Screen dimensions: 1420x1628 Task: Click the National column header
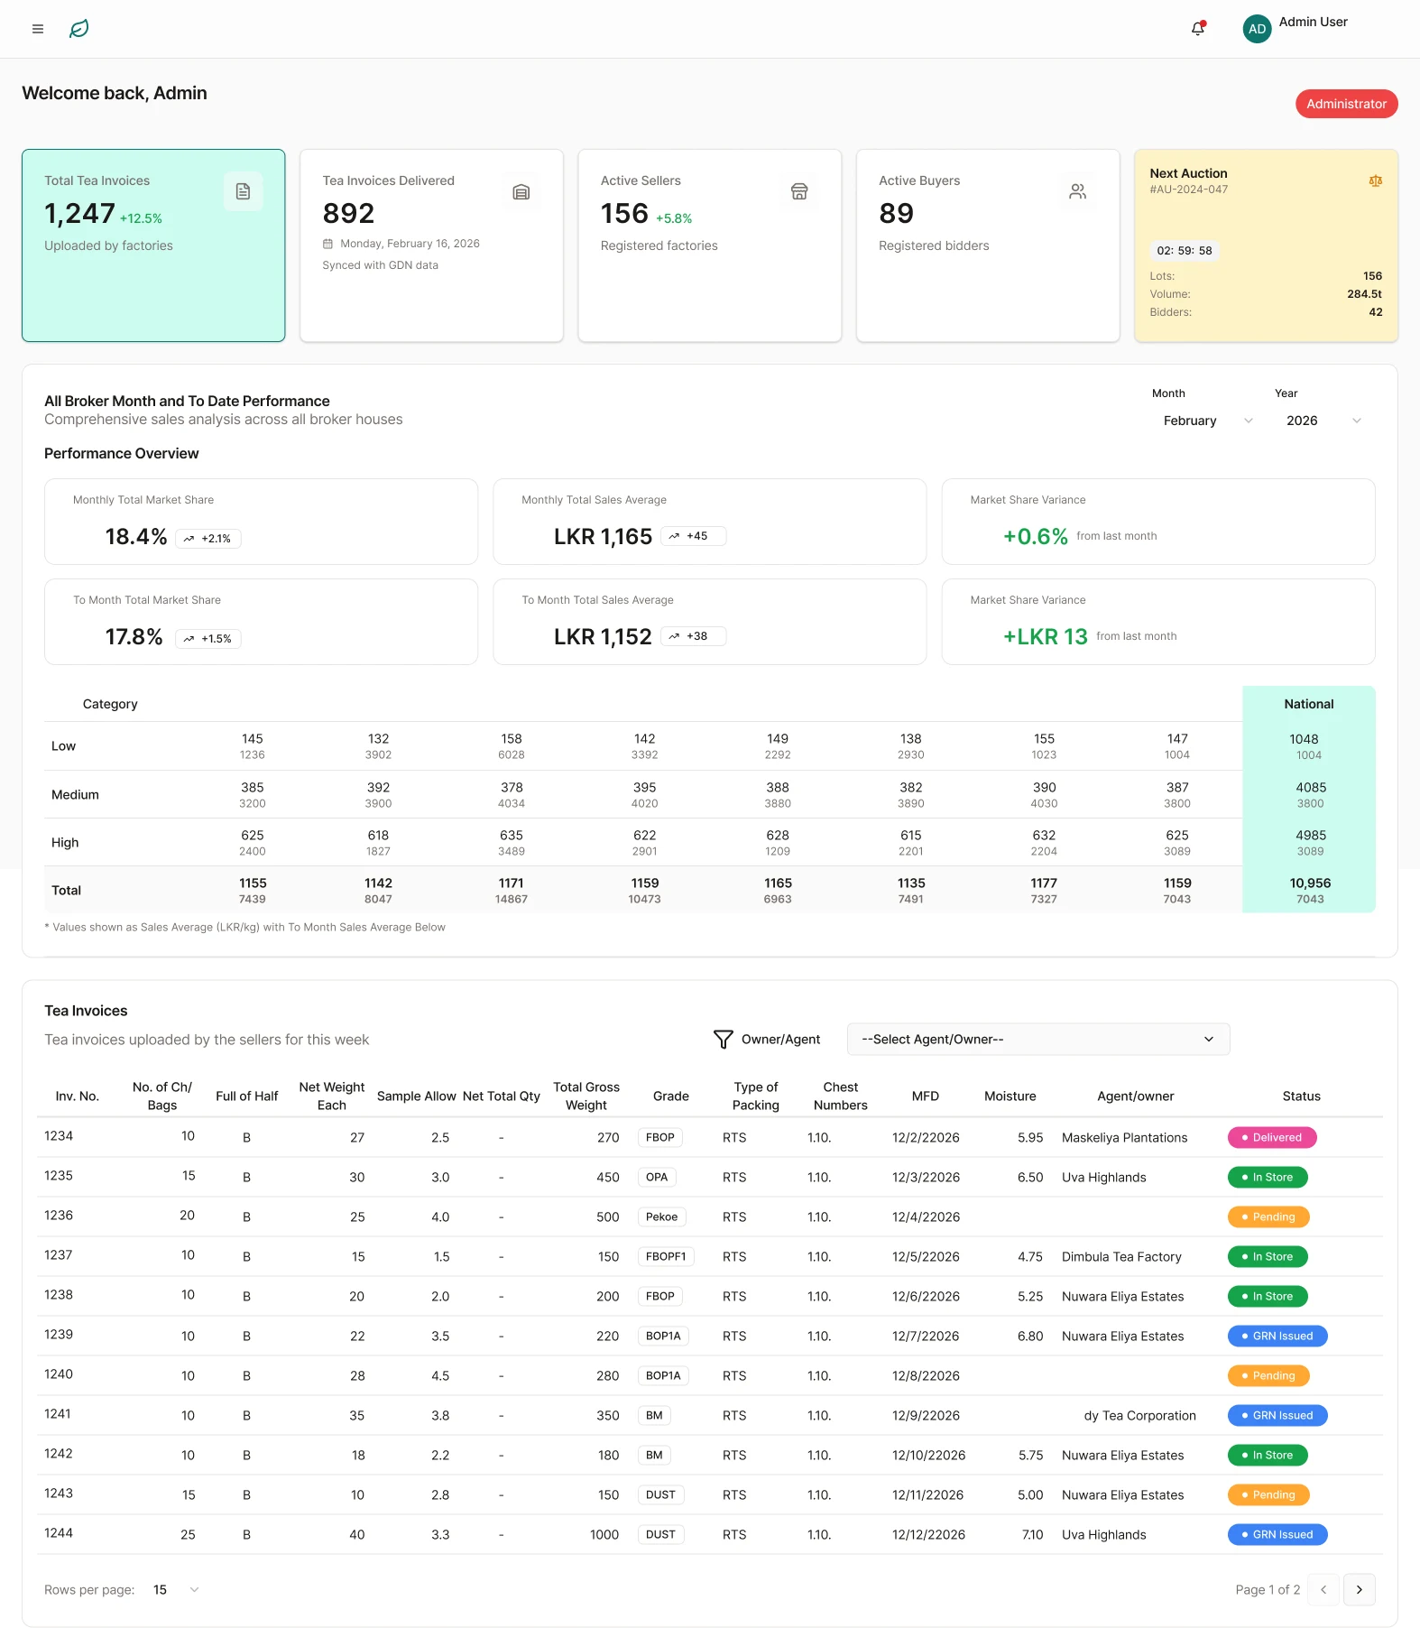pos(1308,704)
